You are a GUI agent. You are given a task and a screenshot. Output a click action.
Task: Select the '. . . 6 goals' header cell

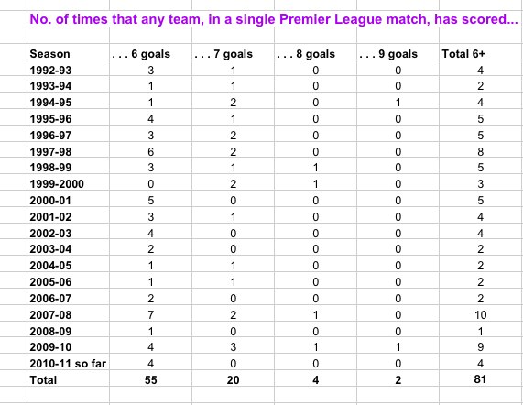coord(150,53)
